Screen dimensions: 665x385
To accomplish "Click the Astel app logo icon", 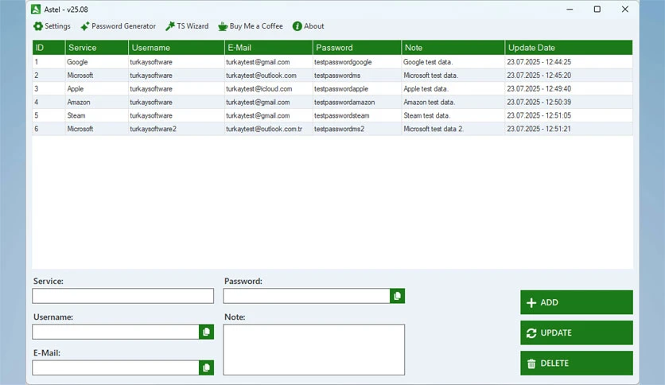I will 36,9.
